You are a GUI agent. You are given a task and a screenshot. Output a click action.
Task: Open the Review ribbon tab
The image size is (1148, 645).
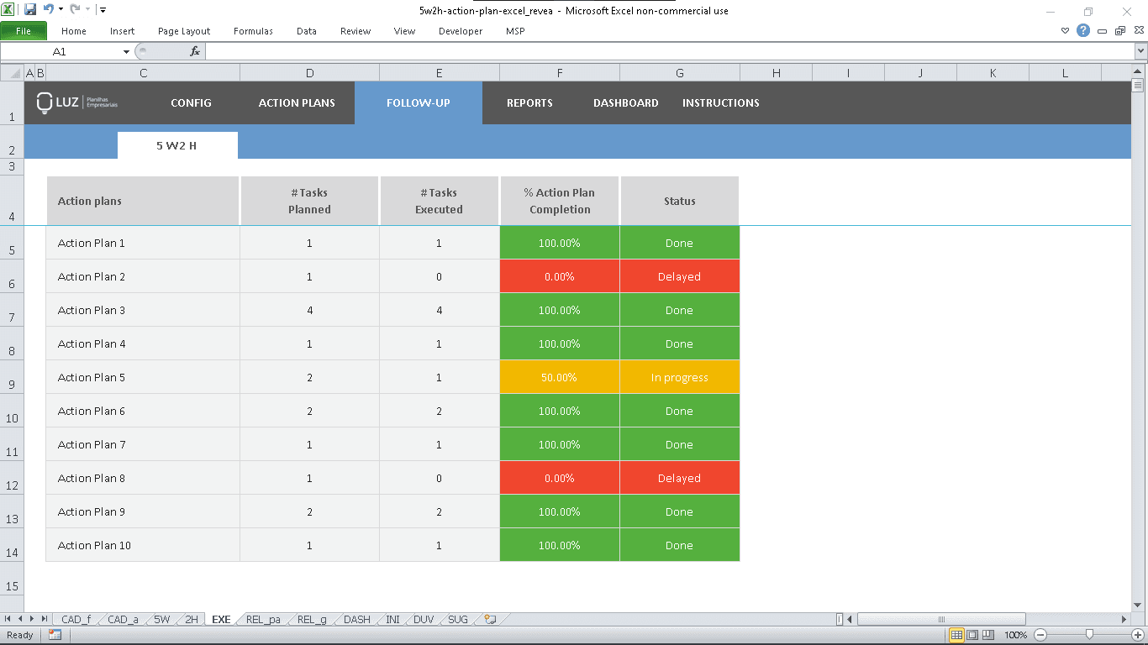click(355, 31)
